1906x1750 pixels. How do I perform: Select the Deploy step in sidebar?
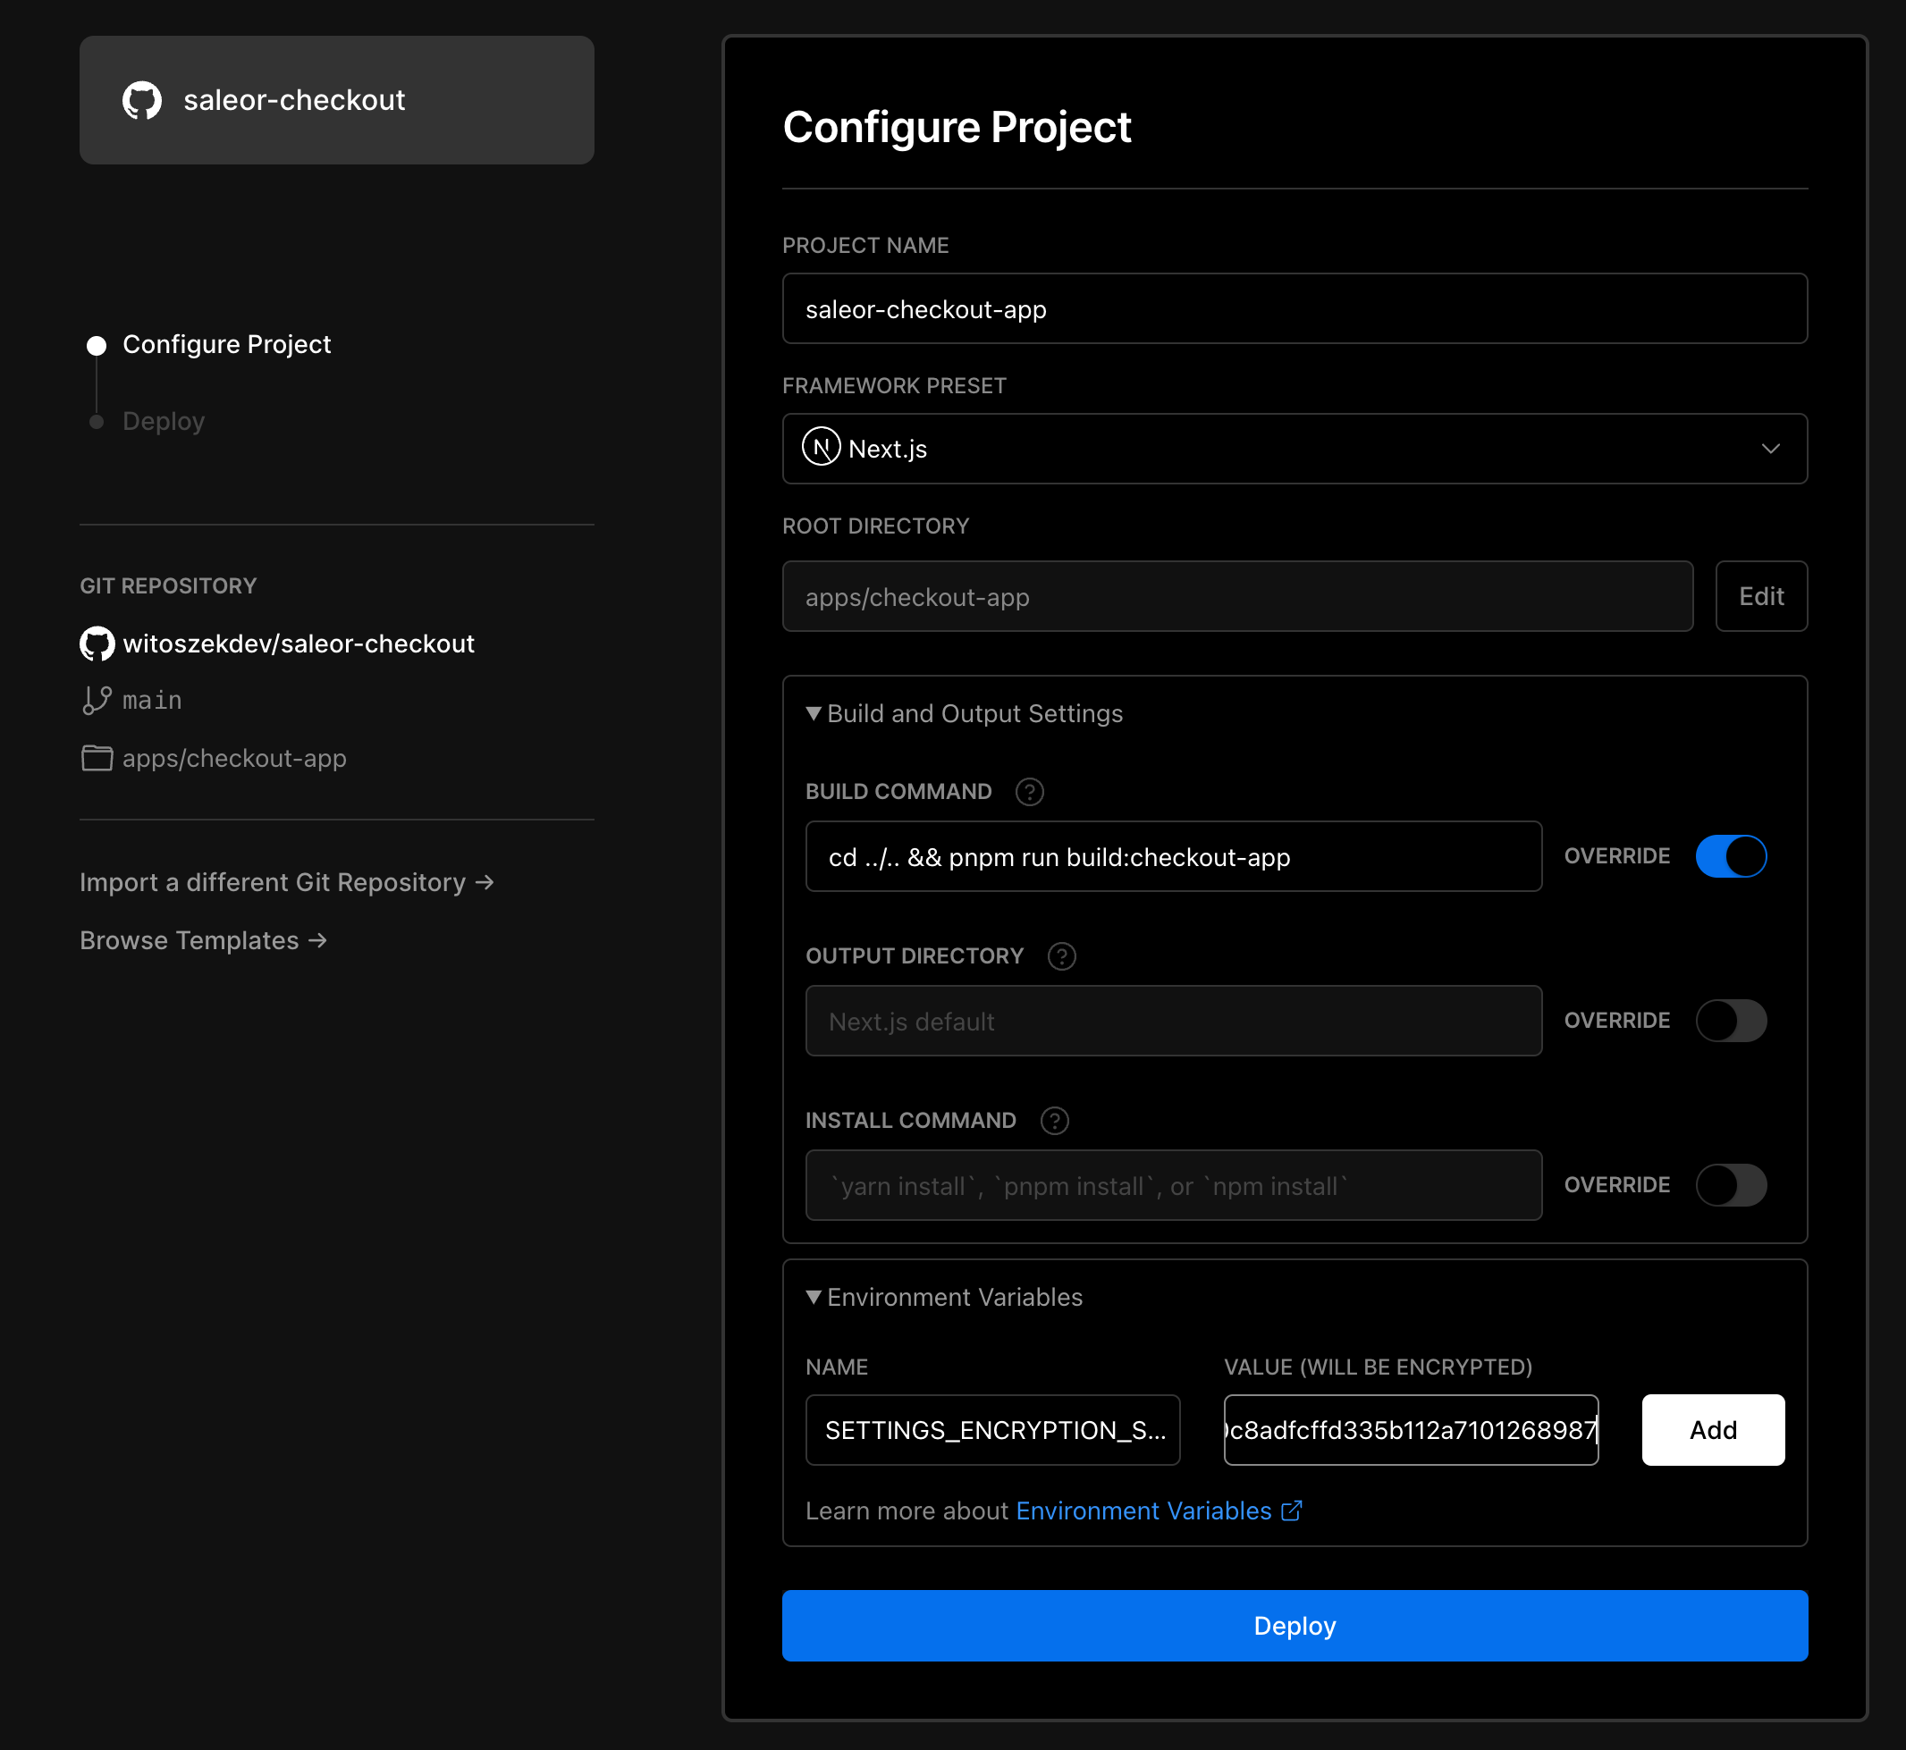(163, 421)
